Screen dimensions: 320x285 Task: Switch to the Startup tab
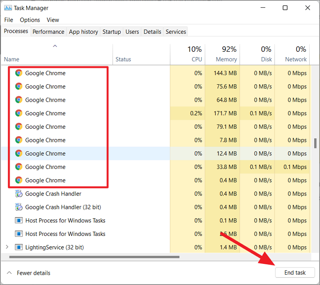(x=112, y=32)
